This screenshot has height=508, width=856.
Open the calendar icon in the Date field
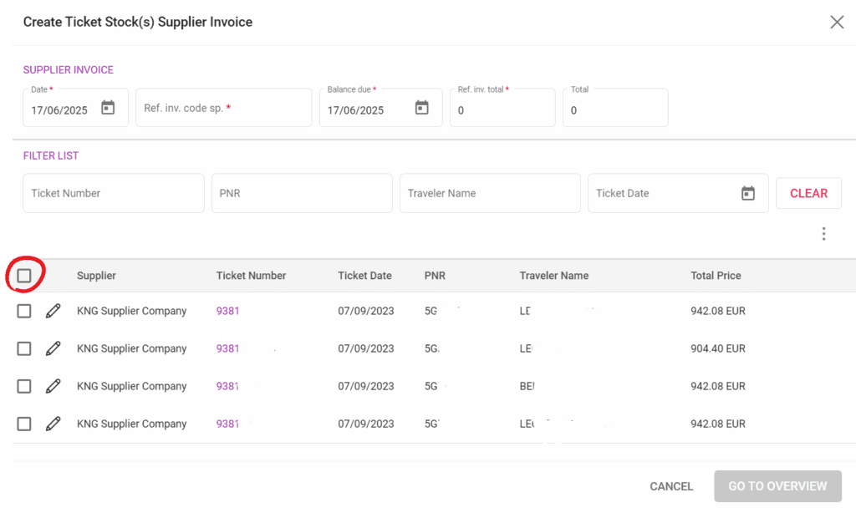point(108,108)
